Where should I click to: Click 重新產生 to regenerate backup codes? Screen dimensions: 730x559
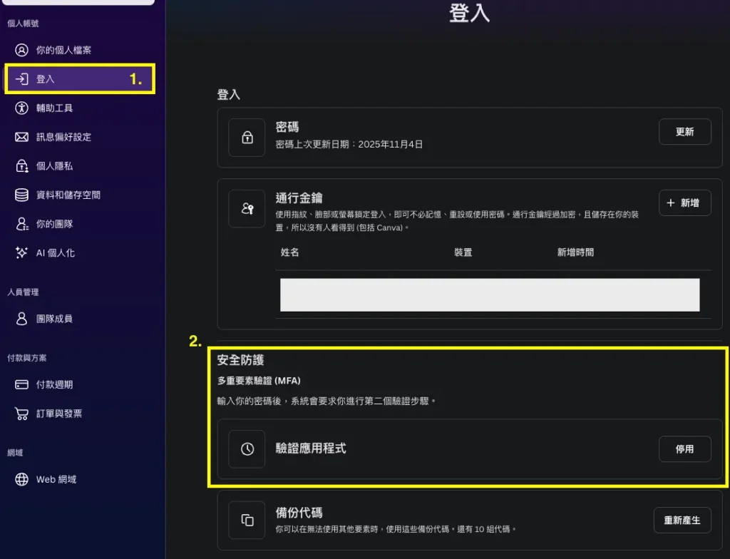682,520
